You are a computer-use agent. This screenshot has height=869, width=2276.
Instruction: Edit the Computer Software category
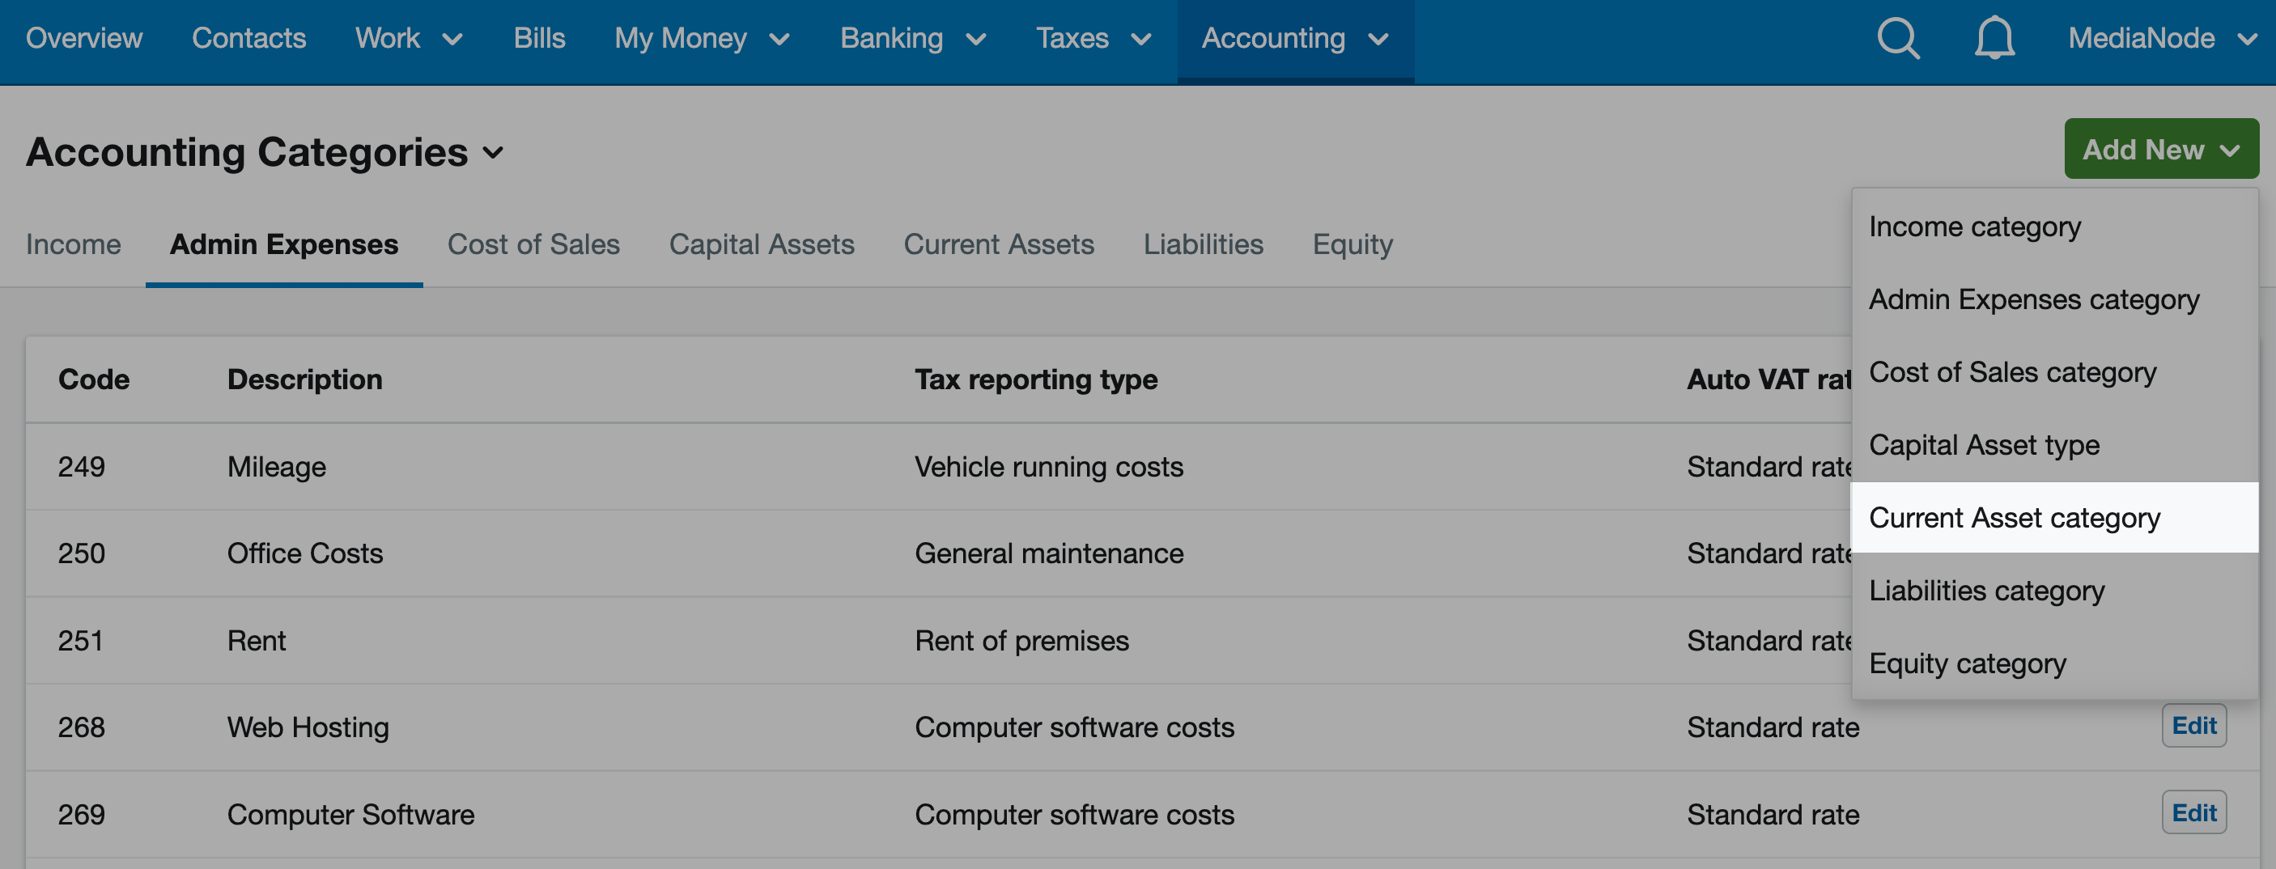click(2193, 812)
